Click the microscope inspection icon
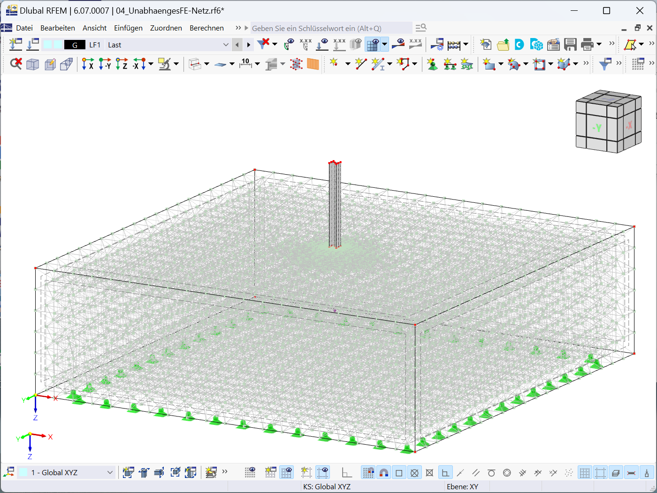The height and width of the screenshot is (493, 657). 164,64
